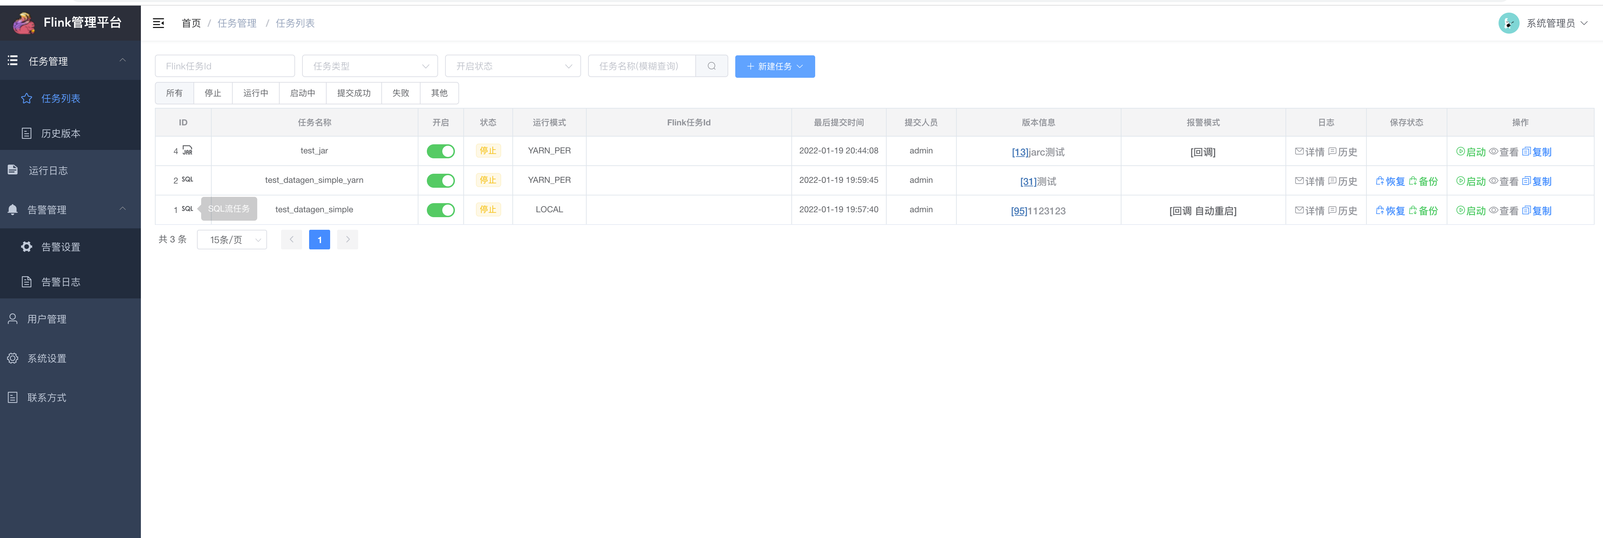The width and height of the screenshot is (1603, 538).
Task: Go to 首页 via breadcrumb
Action: [191, 23]
